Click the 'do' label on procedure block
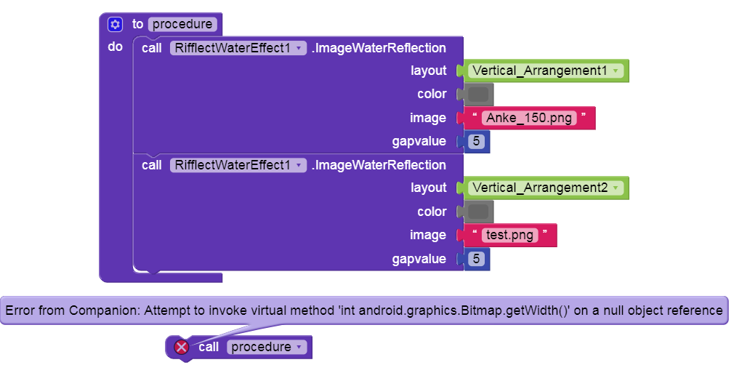Image resolution: width=734 pixels, height=365 pixels. pyautogui.click(x=115, y=47)
